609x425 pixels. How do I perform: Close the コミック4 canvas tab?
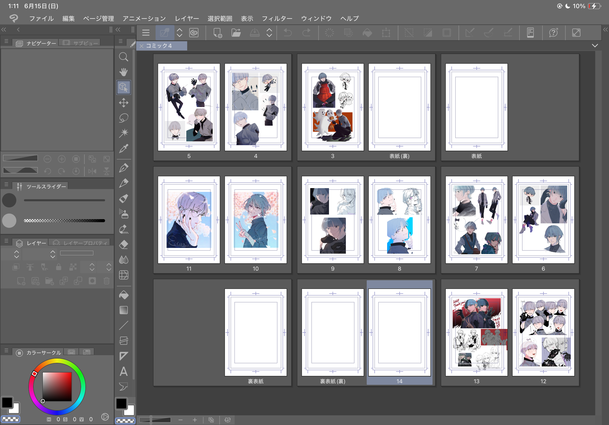pyautogui.click(x=142, y=46)
